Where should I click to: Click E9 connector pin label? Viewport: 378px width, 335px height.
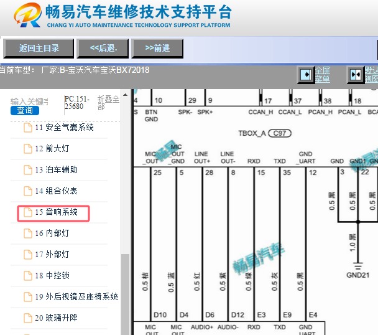[x=287, y=315]
